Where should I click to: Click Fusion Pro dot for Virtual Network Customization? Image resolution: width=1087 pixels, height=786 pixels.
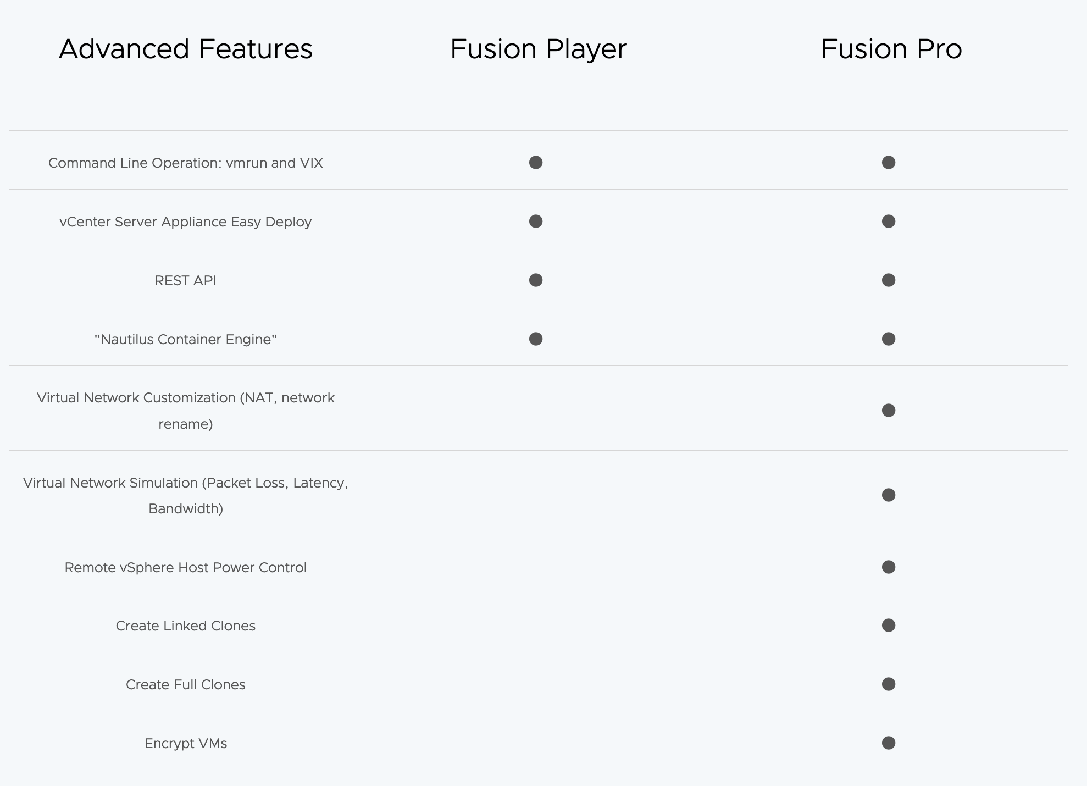pos(889,411)
